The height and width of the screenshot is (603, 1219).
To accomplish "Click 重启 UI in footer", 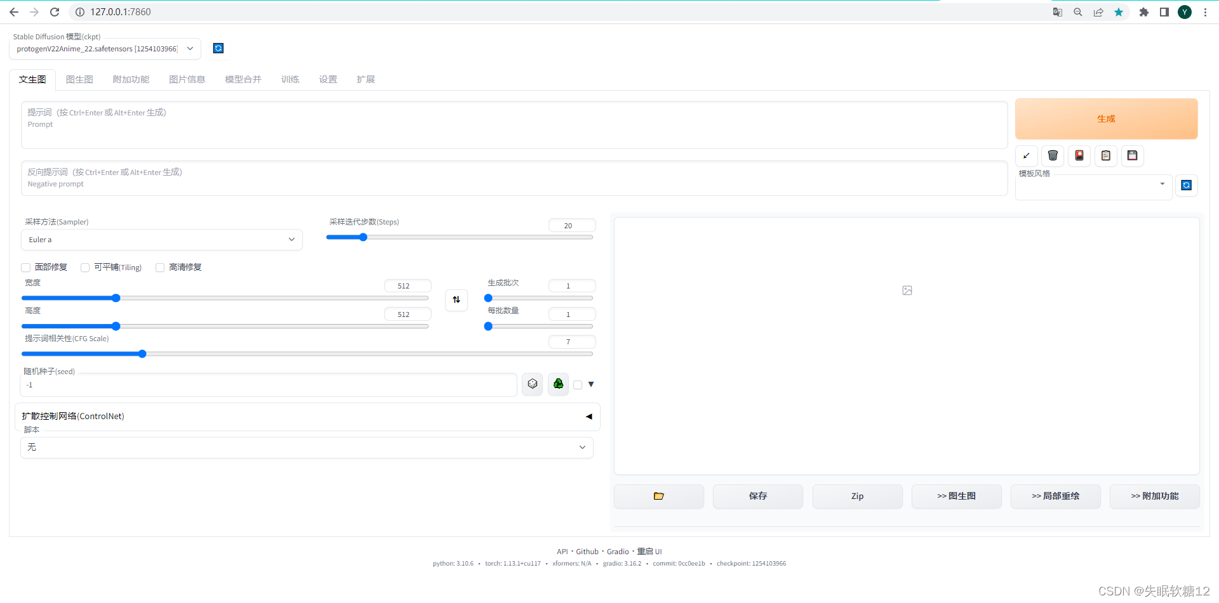I will [649, 552].
